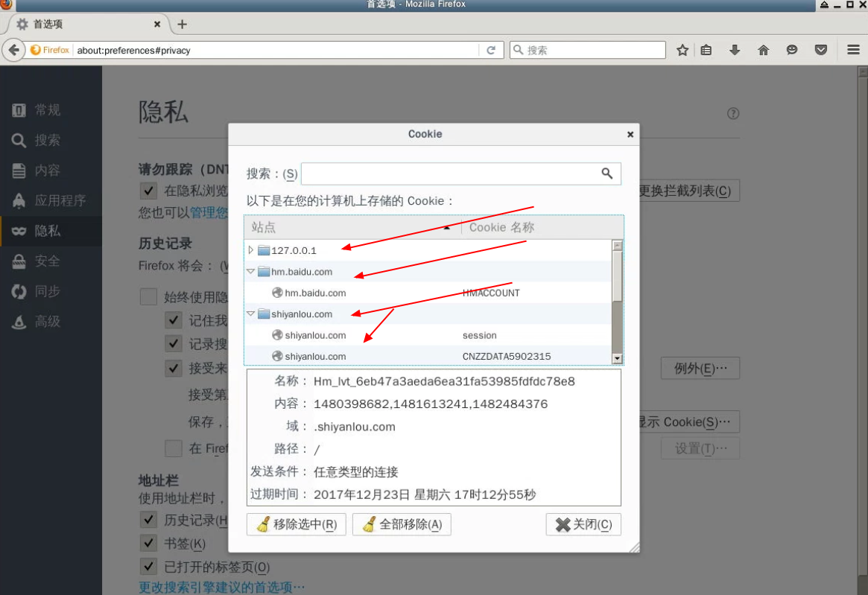Screen dimensions: 868x595
Task: Collapse the shiyanlou.com folder
Action: click(x=251, y=314)
